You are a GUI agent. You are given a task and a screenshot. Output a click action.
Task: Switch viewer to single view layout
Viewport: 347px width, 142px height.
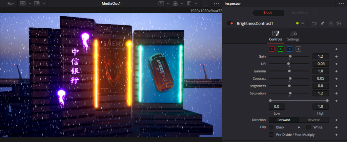coord(205,3)
